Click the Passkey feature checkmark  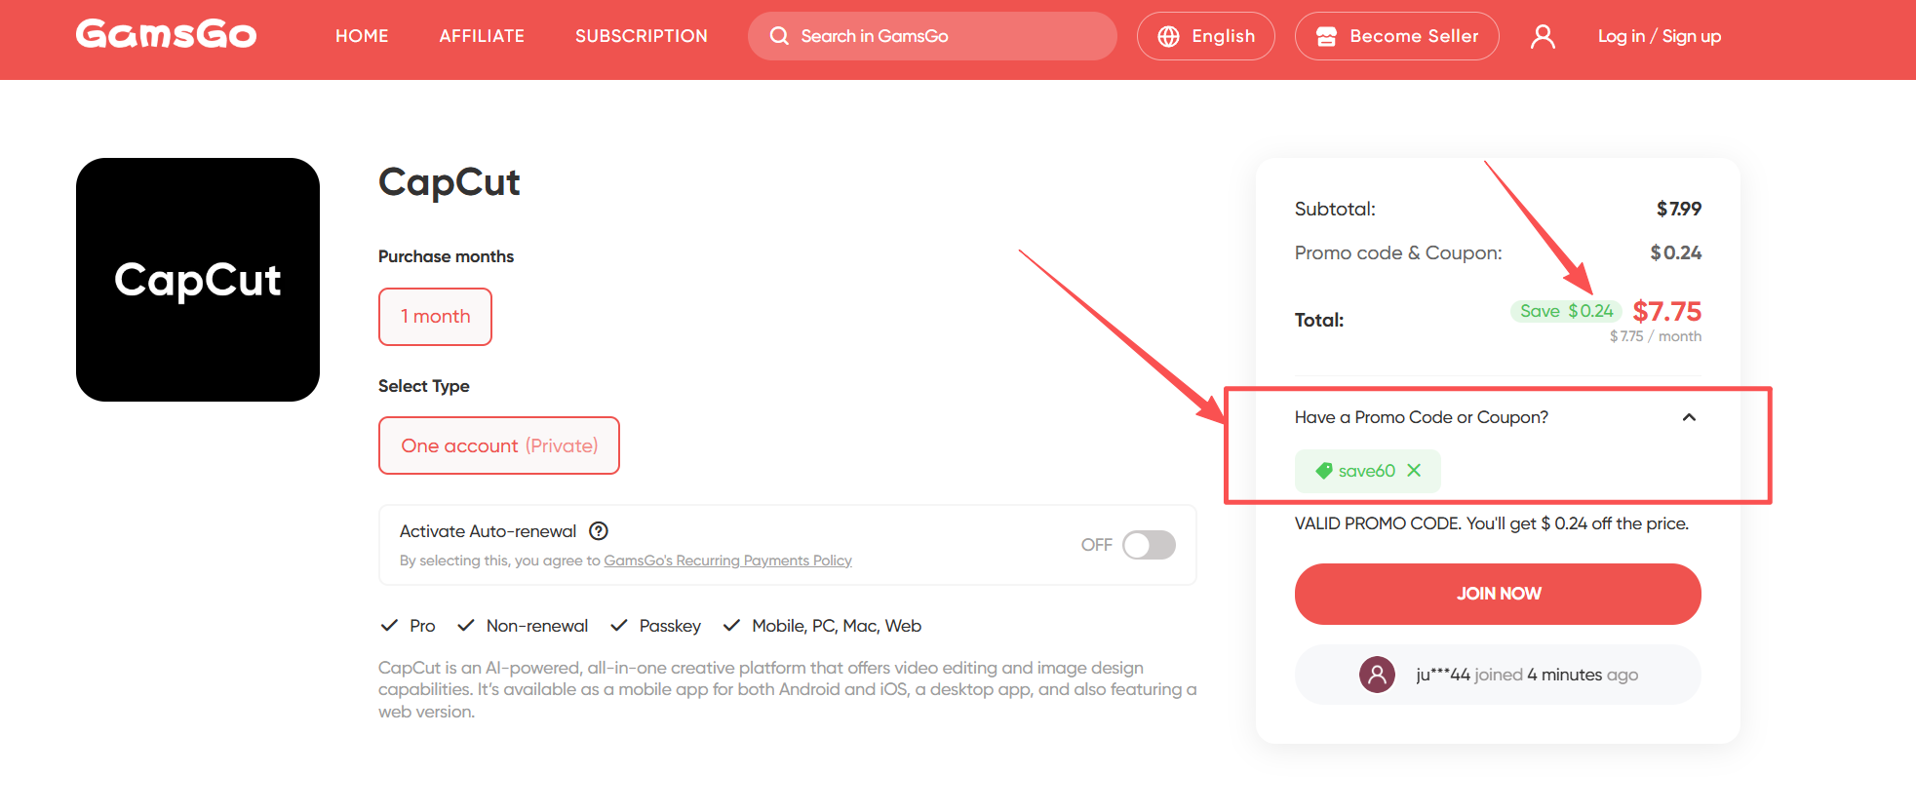(620, 625)
